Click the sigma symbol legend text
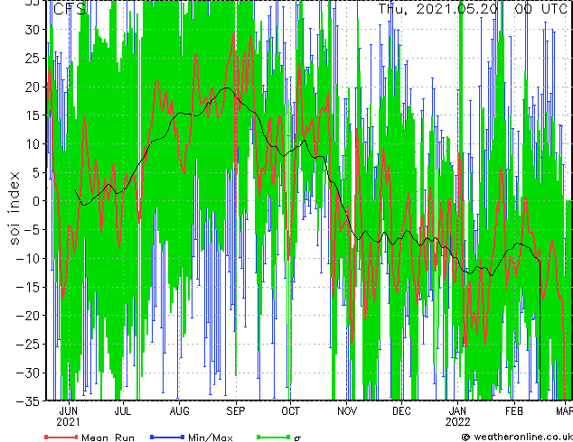 (297, 438)
